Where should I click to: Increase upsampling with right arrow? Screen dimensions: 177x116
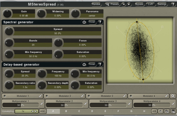pyautogui.click(x=36, y=111)
